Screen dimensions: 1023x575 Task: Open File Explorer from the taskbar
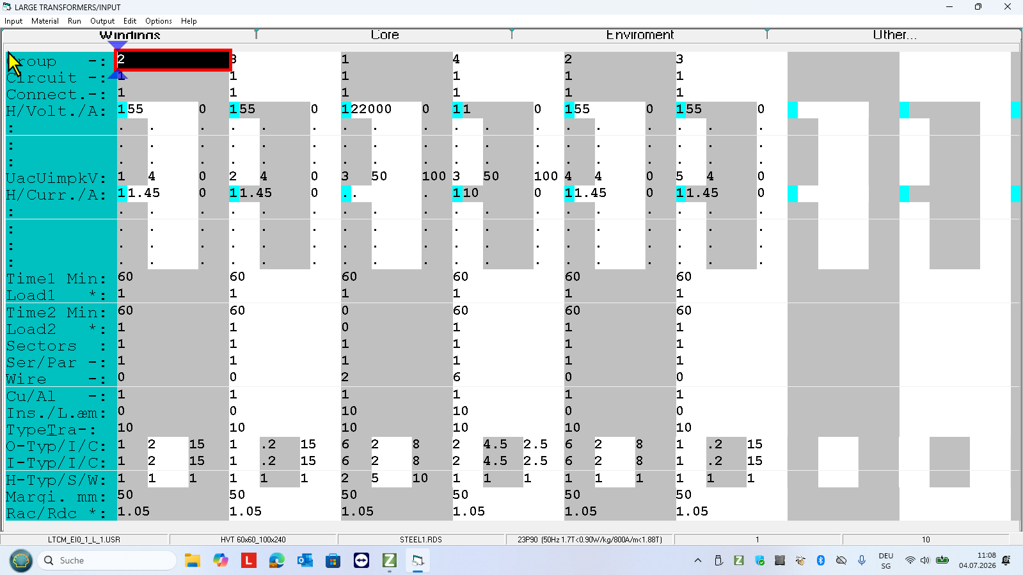(193, 560)
